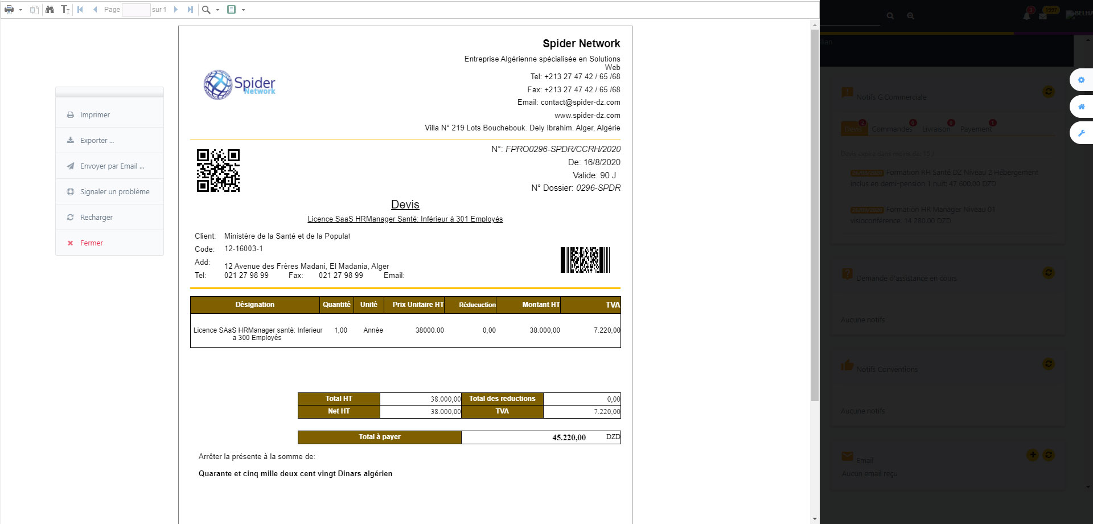
Task: Activate the text selection tool icon
Action: coord(65,10)
